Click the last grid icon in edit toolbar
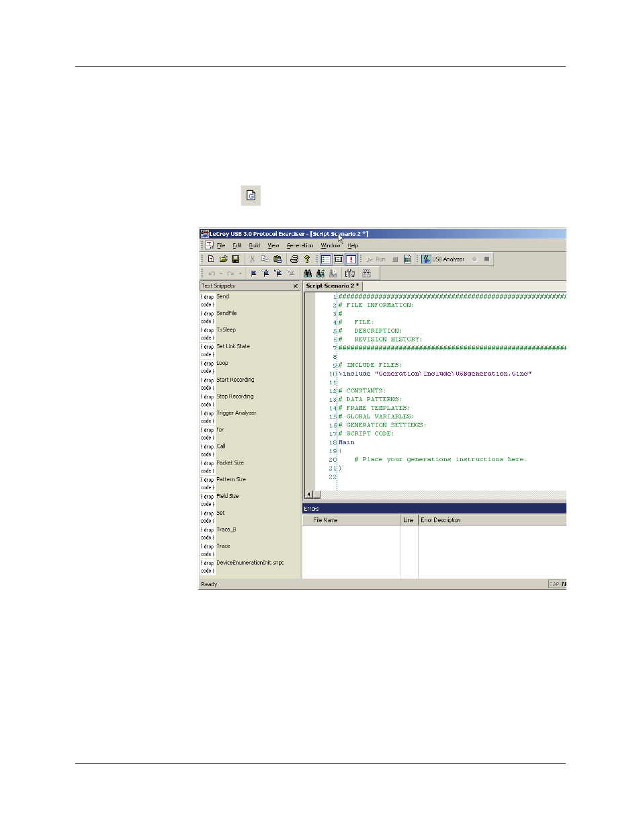The image size is (641, 830). point(366,274)
